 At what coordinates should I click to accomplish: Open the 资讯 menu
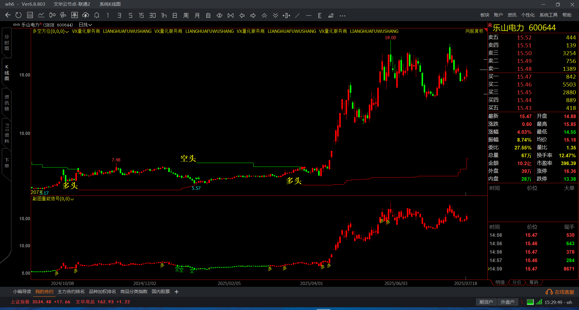pos(512,15)
